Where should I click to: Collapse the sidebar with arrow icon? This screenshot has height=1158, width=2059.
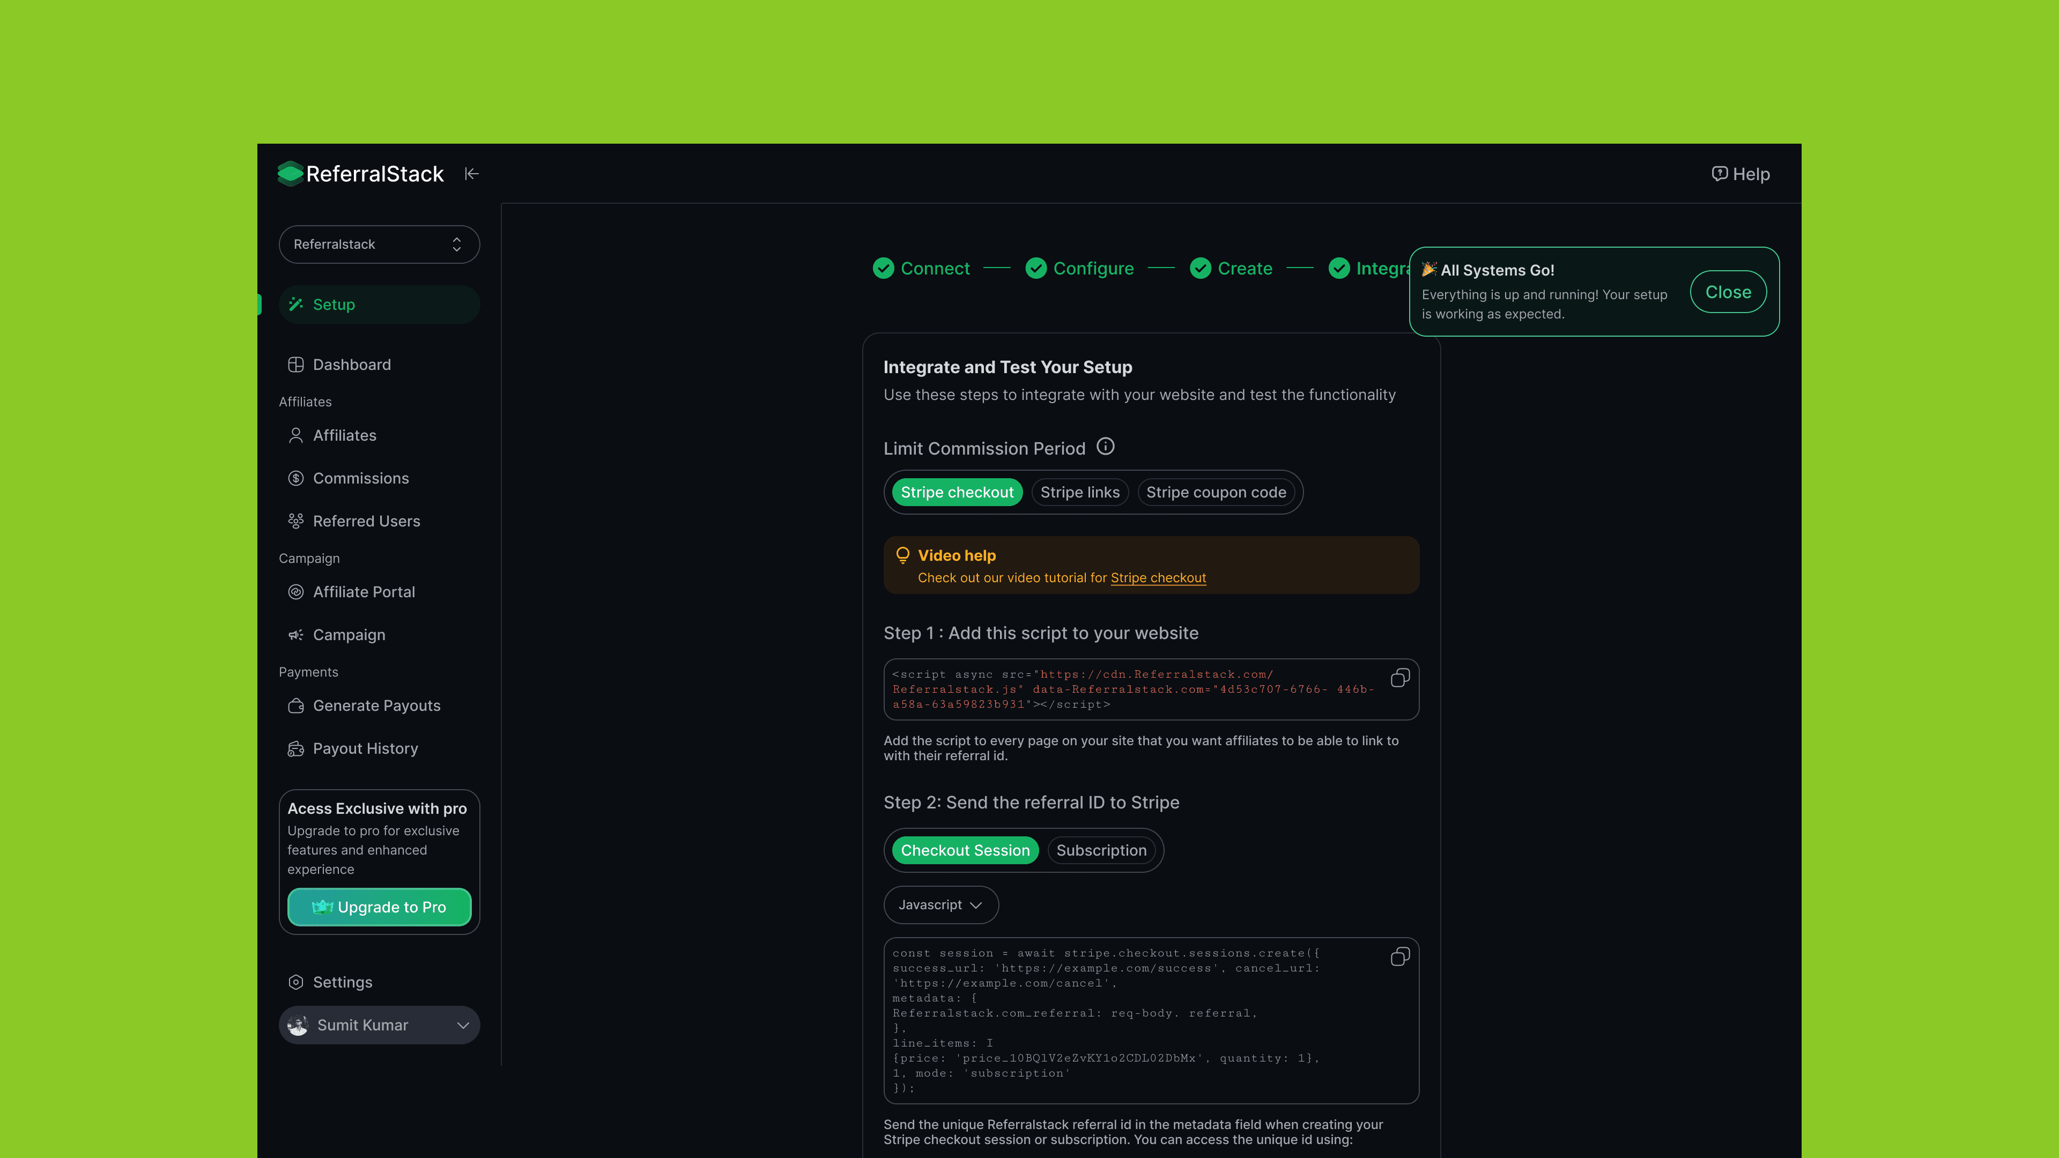click(472, 173)
